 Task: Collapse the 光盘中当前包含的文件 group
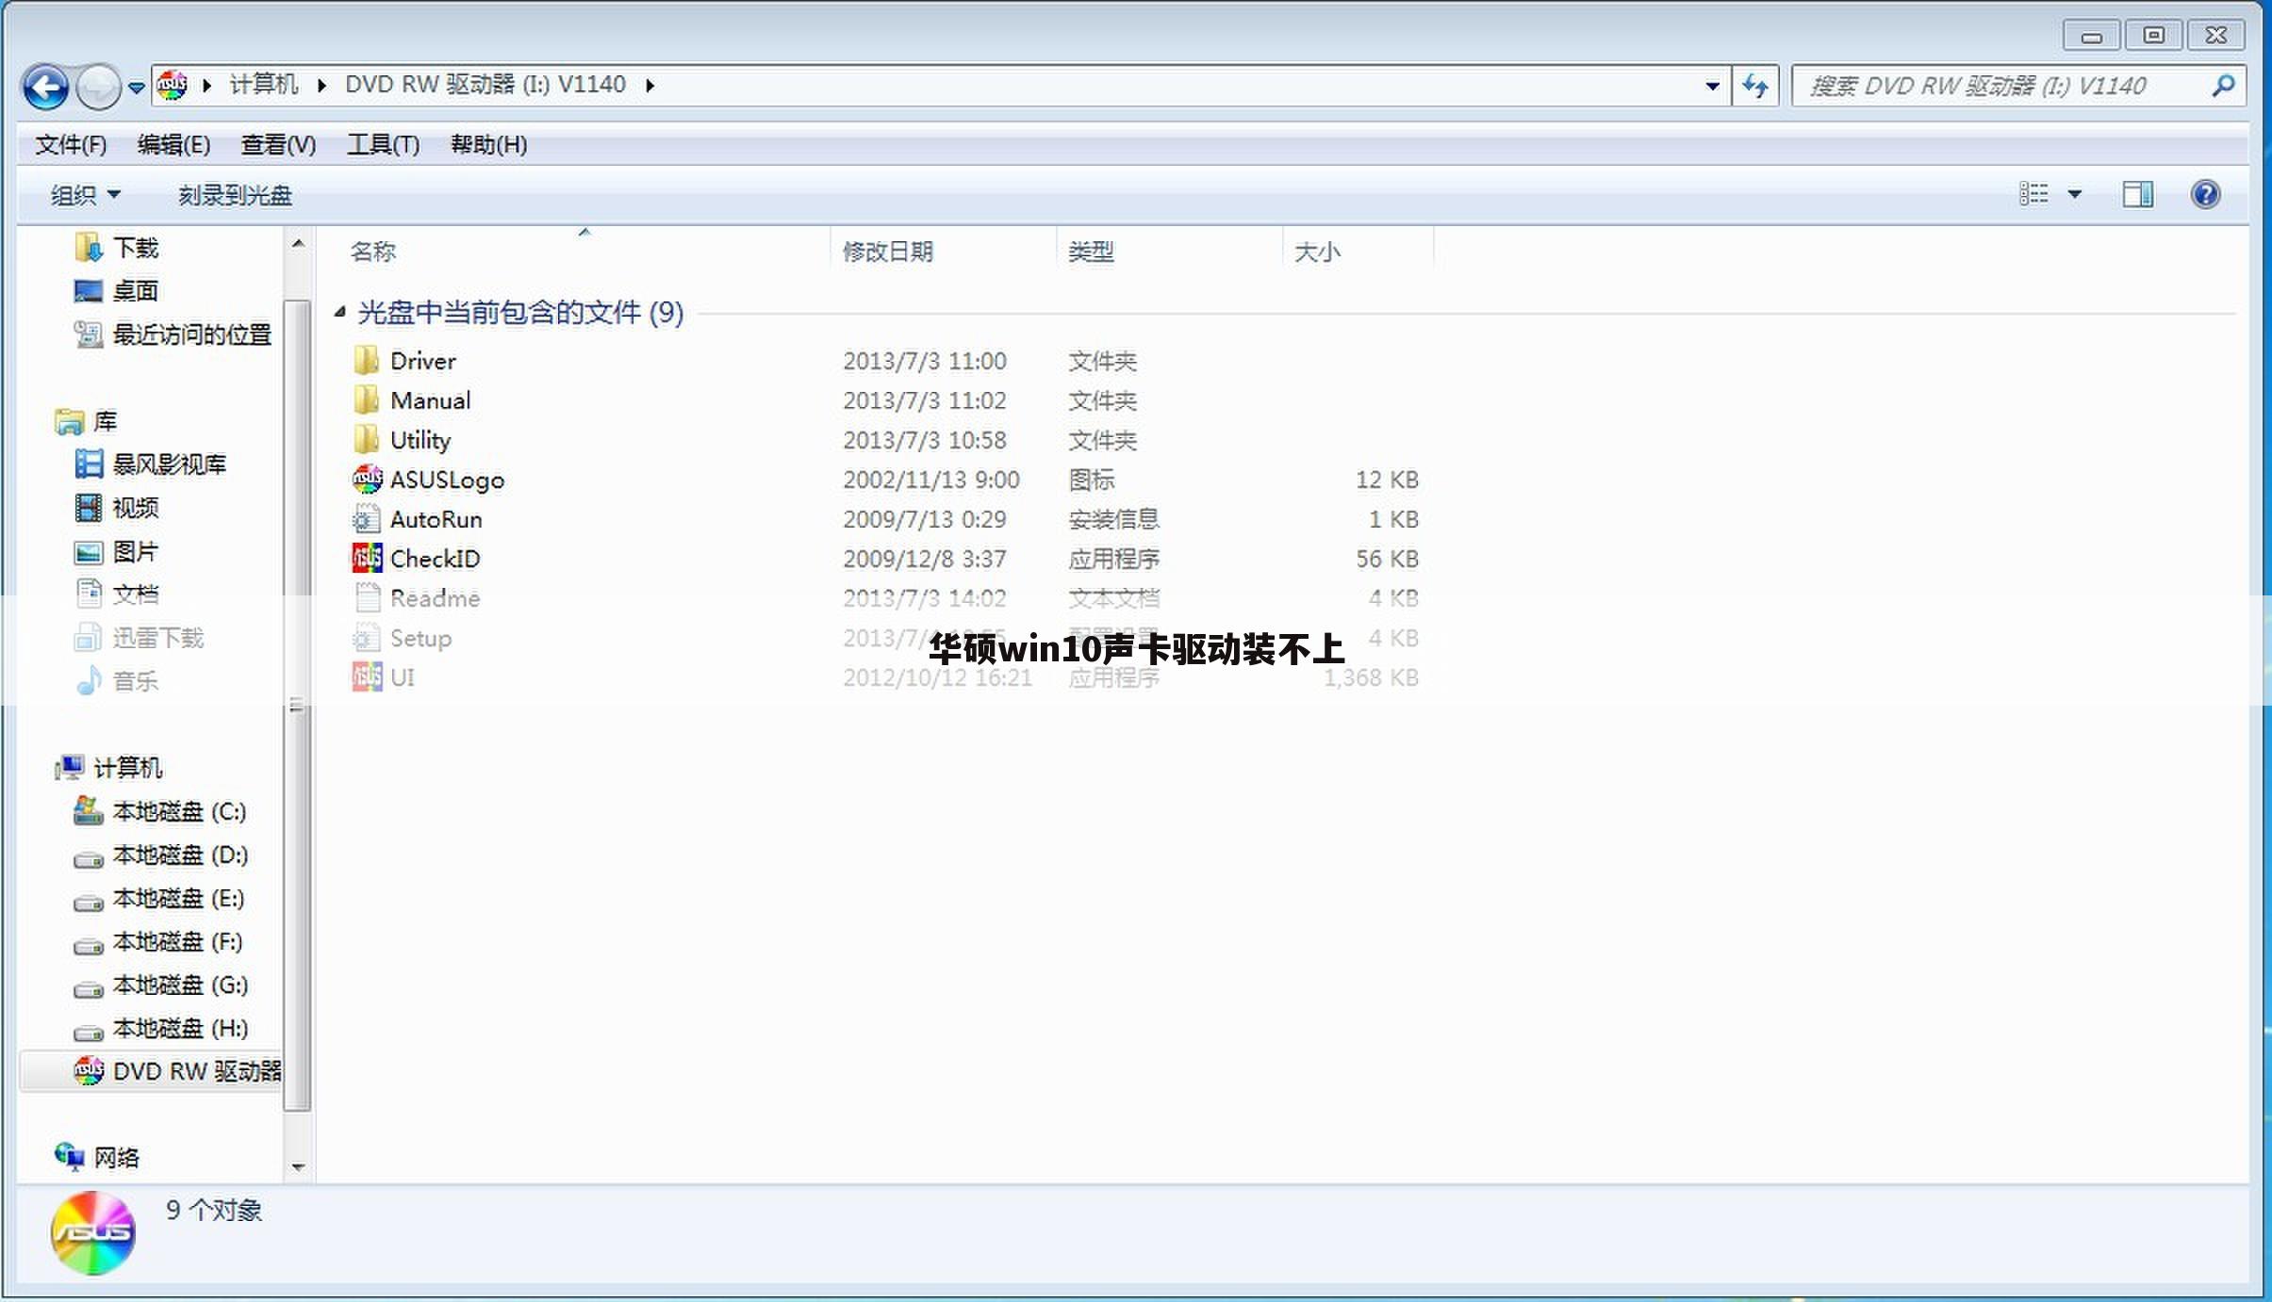point(340,312)
